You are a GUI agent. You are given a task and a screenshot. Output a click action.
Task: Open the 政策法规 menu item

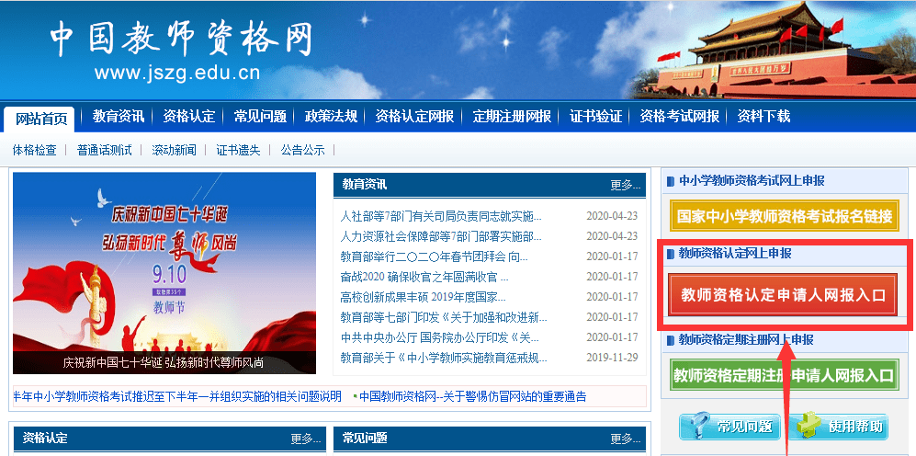point(331,117)
